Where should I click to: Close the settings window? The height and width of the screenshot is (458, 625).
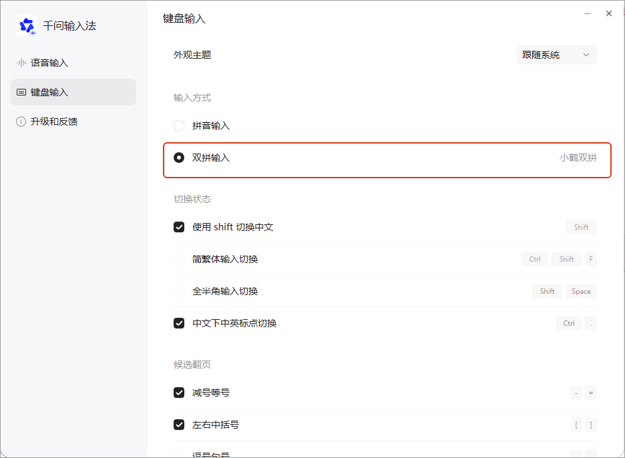click(609, 13)
